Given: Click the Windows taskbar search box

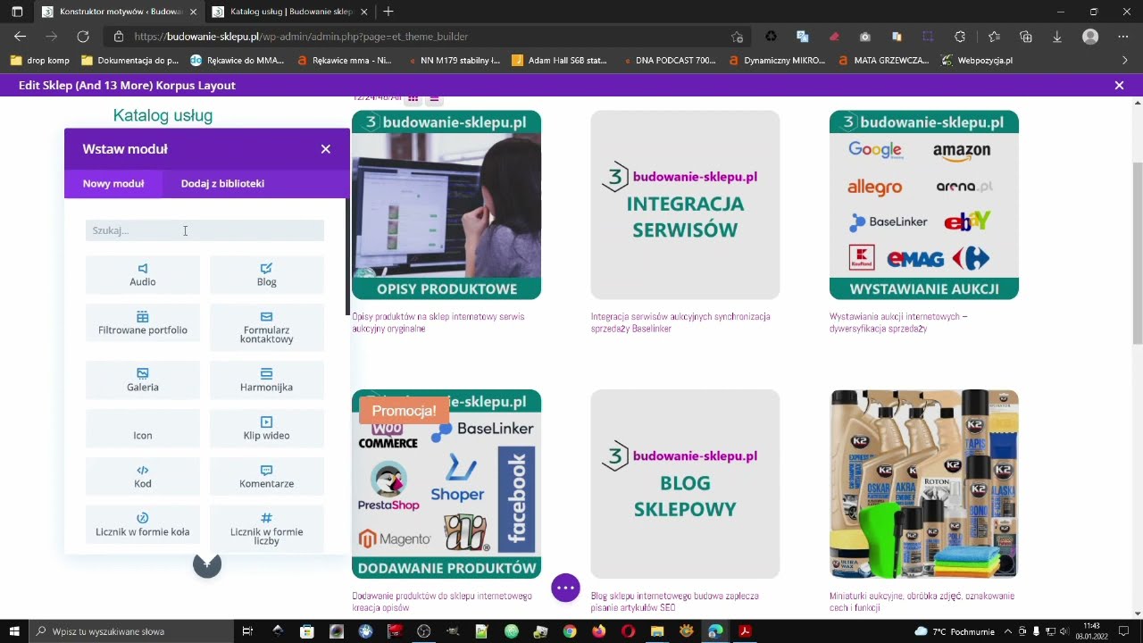Looking at the screenshot, I should (x=129, y=631).
